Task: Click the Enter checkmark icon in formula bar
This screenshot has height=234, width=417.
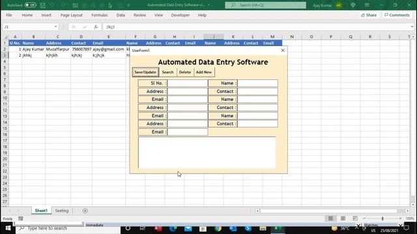Action: (85, 27)
